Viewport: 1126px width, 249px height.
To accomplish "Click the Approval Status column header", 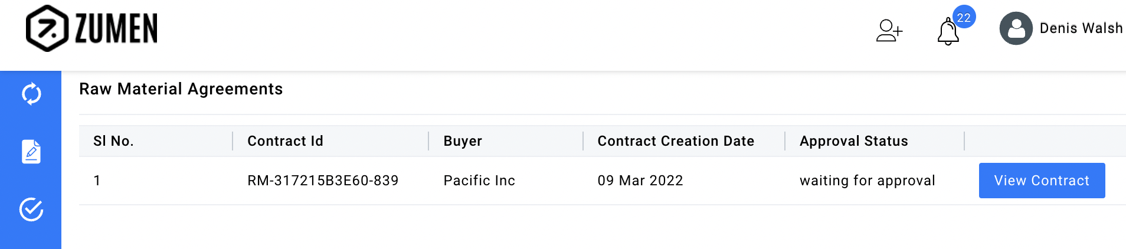I will 853,141.
